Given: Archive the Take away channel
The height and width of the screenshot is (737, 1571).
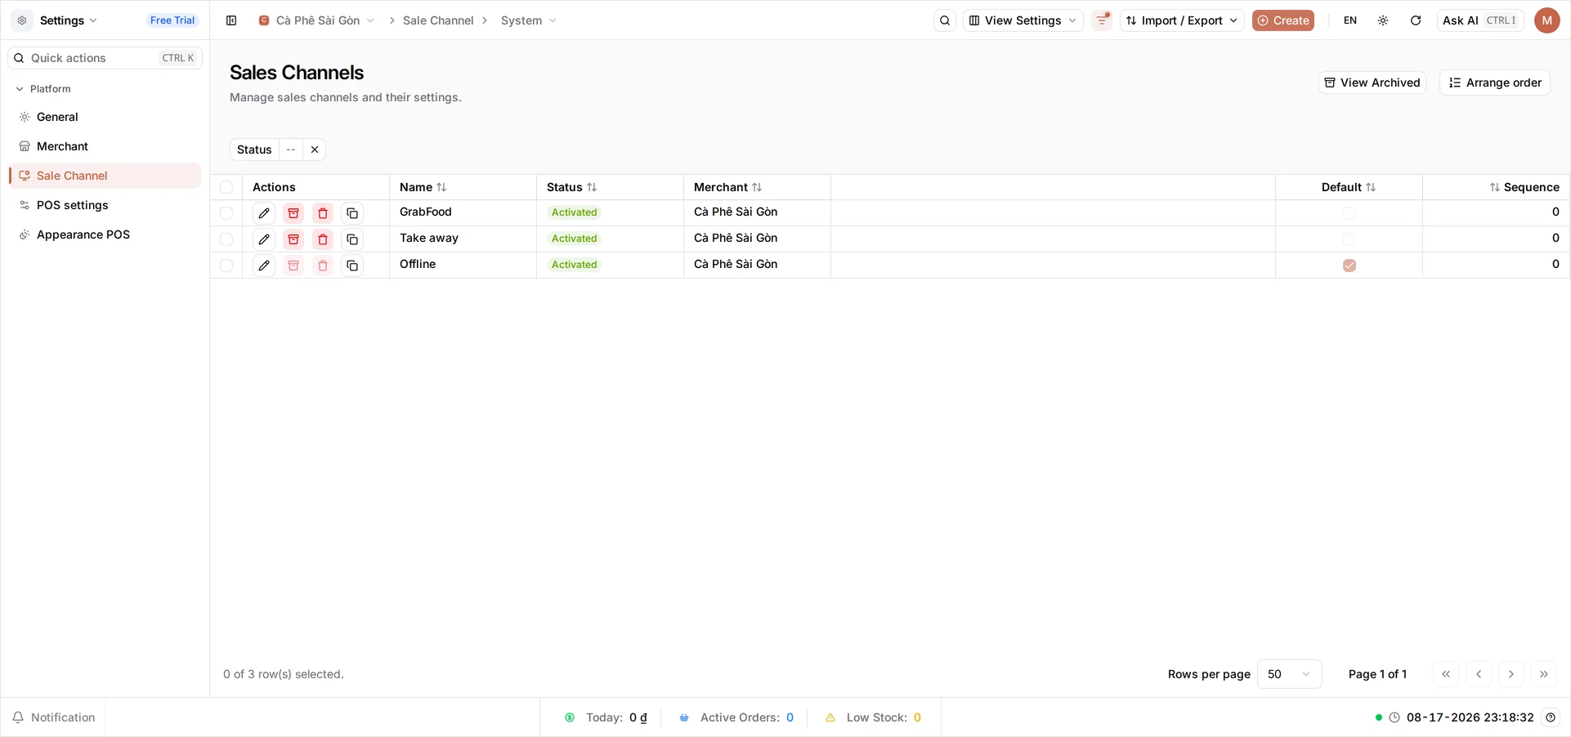Looking at the screenshot, I should coord(293,239).
